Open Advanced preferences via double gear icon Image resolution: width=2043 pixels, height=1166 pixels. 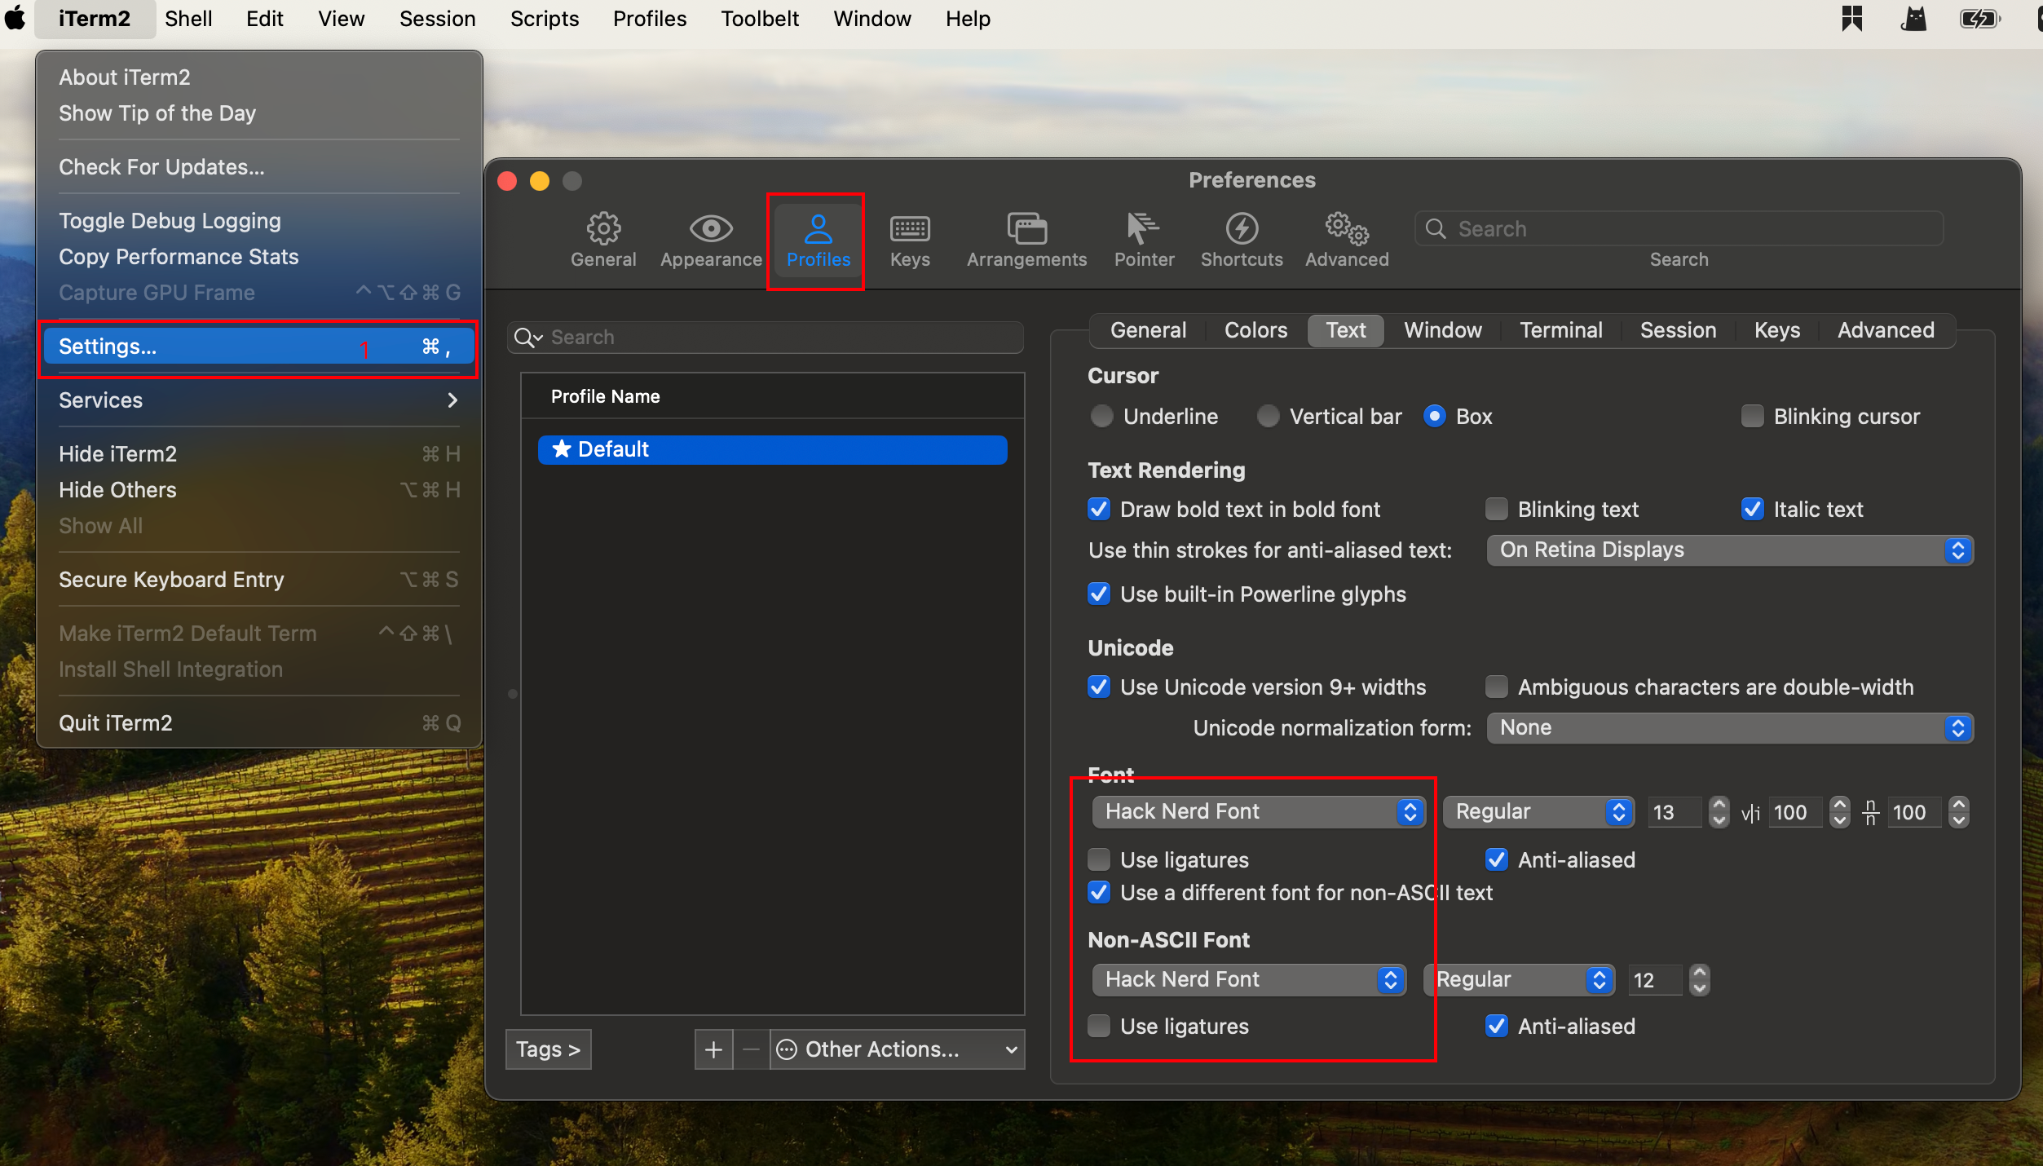click(1347, 240)
